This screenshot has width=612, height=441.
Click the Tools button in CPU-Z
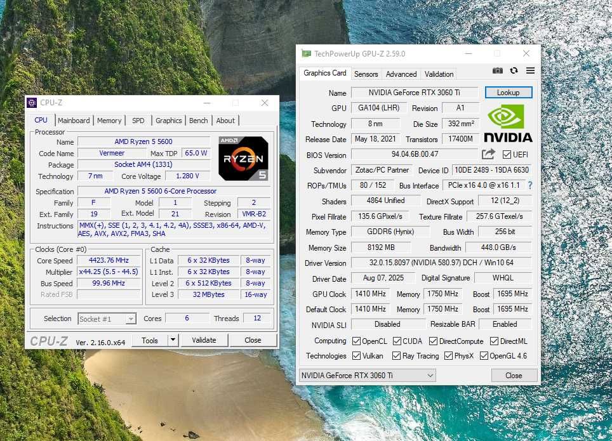150,340
